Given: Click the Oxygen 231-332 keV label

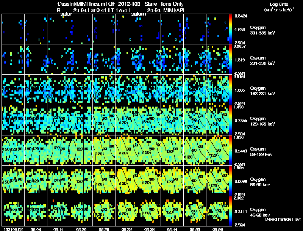Looking at the screenshot, I should tap(262, 61).
